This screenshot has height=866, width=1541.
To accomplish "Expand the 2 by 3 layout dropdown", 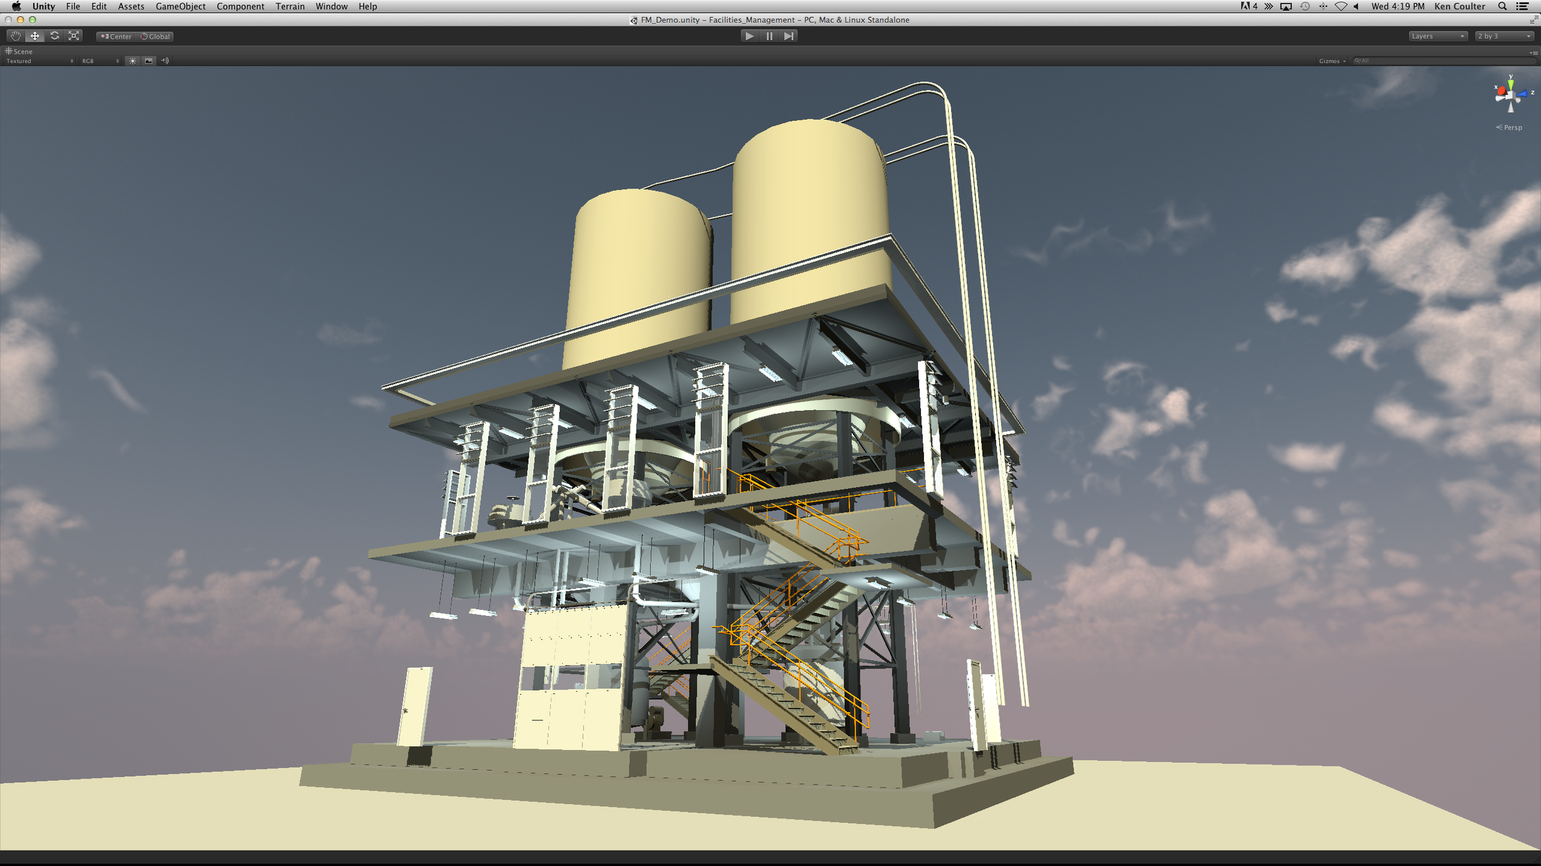I will tap(1504, 36).
